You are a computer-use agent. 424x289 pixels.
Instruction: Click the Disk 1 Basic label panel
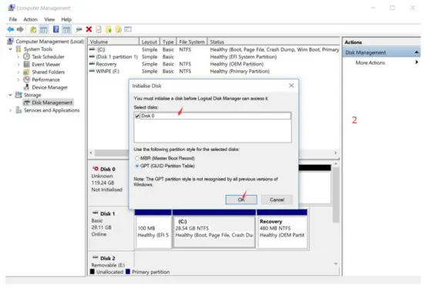tap(111, 228)
